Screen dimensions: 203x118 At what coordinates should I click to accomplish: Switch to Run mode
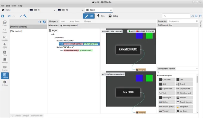pos(101,16)
